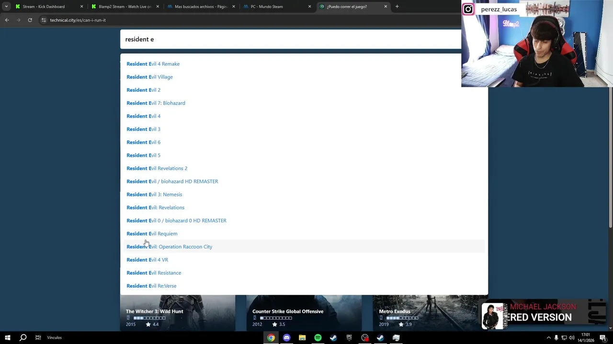Click the Windows Start button
613x344 pixels.
pos(8,338)
